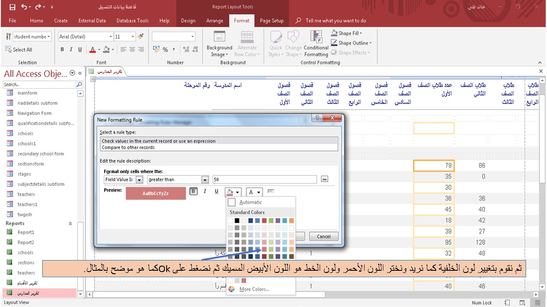Screen dimensions: 547x307
Task: Open the 'Field Value Is' dropdown
Action: (138, 180)
